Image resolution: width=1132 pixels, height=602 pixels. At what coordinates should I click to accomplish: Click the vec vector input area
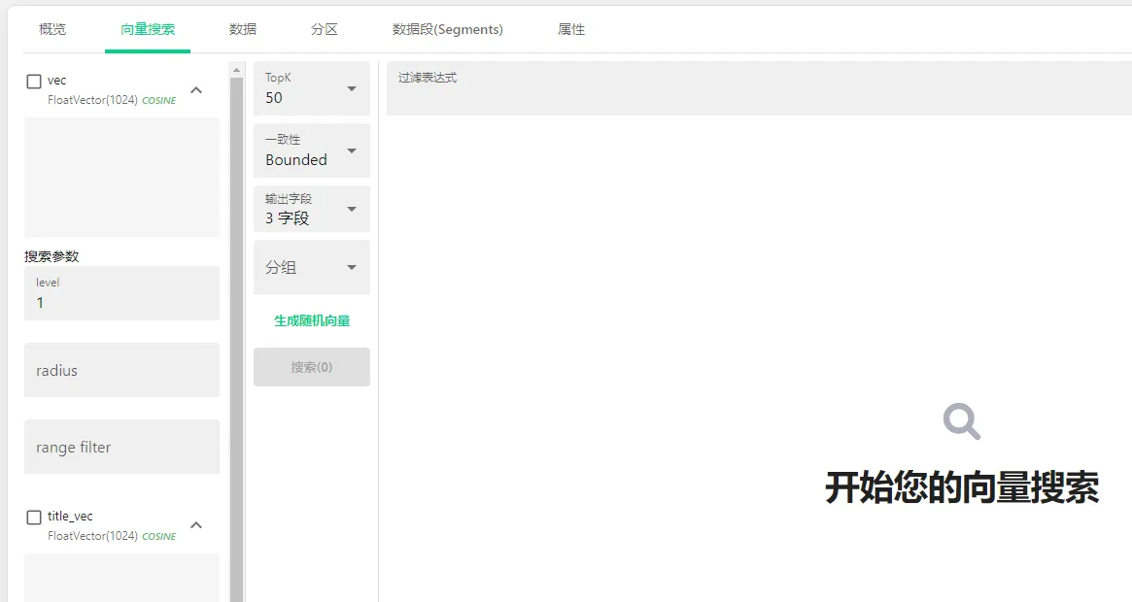pyautogui.click(x=122, y=178)
